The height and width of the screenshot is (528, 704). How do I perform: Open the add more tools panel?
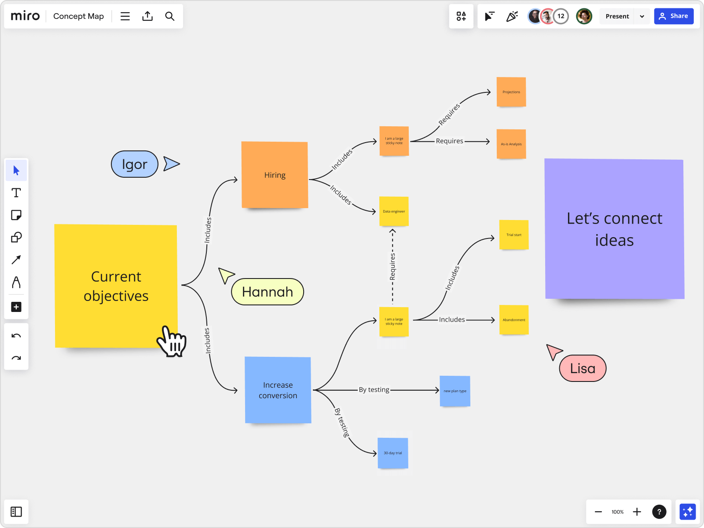pyautogui.click(x=16, y=307)
